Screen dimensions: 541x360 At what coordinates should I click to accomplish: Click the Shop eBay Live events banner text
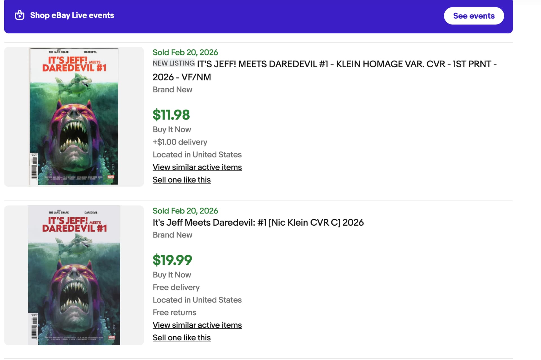tap(72, 15)
